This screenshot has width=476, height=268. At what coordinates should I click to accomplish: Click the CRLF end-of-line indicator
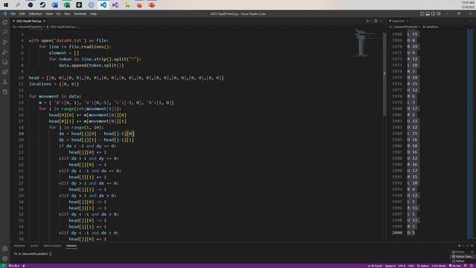(411, 266)
